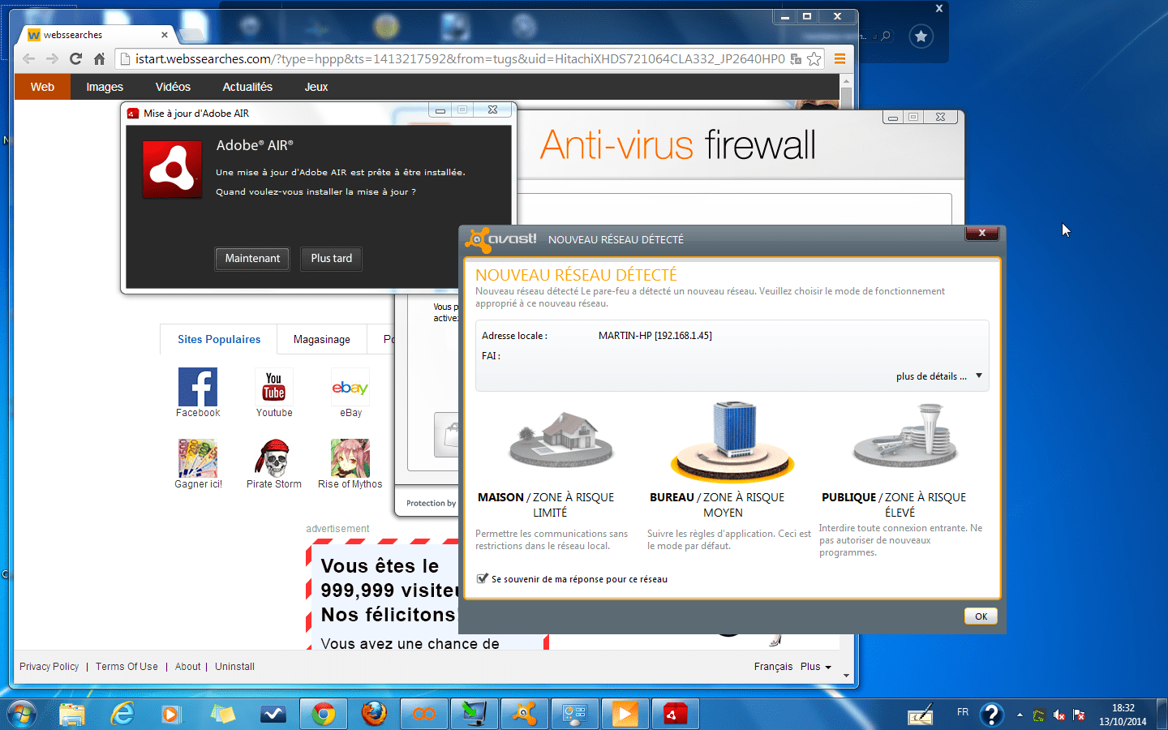Click the translate page icon in address bar
This screenshot has height=730, width=1168.
[x=796, y=58]
